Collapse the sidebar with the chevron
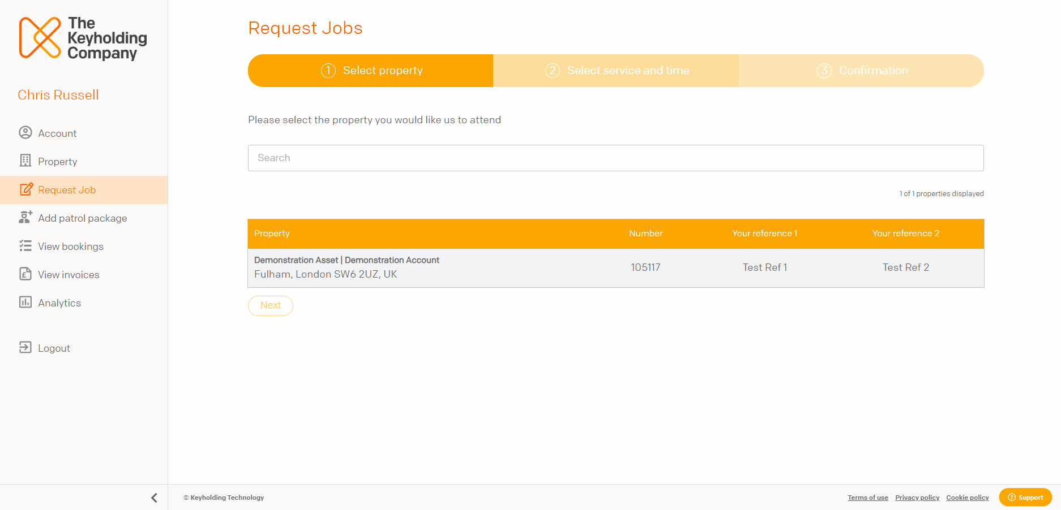This screenshot has width=1061, height=510. coord(154,498)
